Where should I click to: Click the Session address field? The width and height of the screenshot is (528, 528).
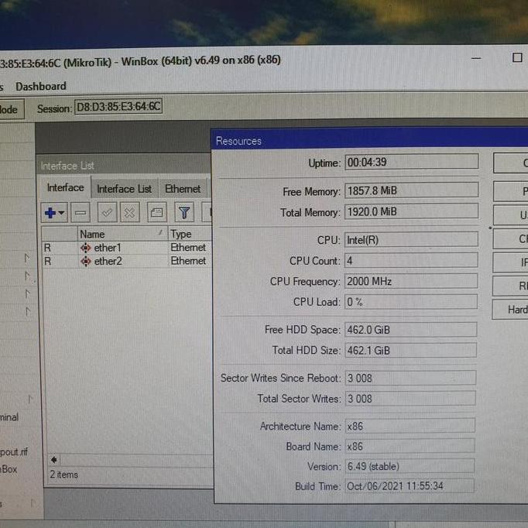click(x=118, y=107)
